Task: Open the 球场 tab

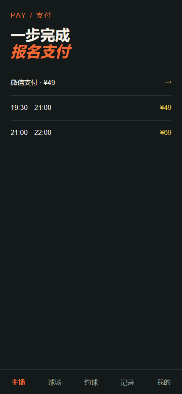Action: pyautogui.click(x=55, y=382)
